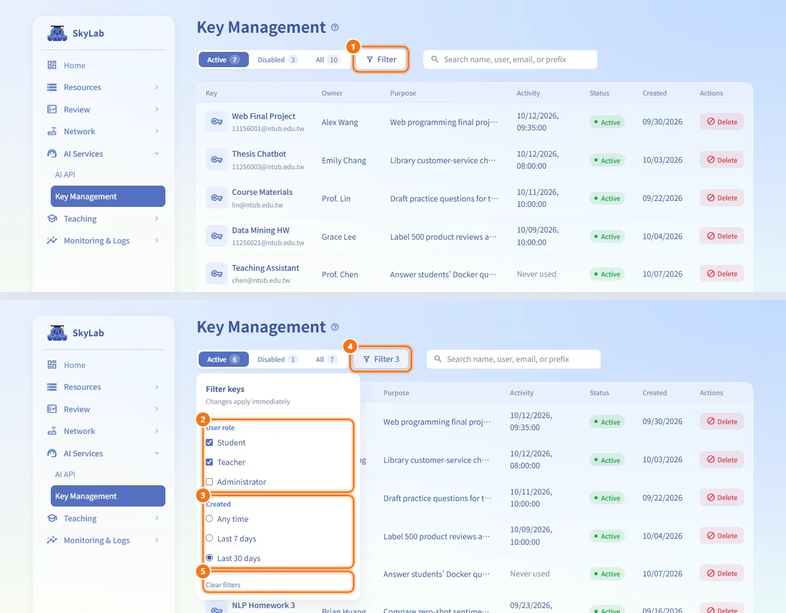Click the Active status badge for Data Mining HW
This screenshot has width=786, height=613.
point(607,236)
